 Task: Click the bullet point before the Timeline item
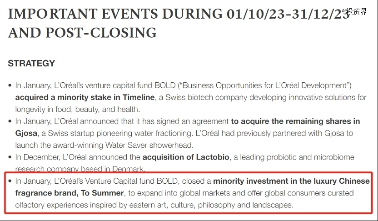(x=10, y=86)
